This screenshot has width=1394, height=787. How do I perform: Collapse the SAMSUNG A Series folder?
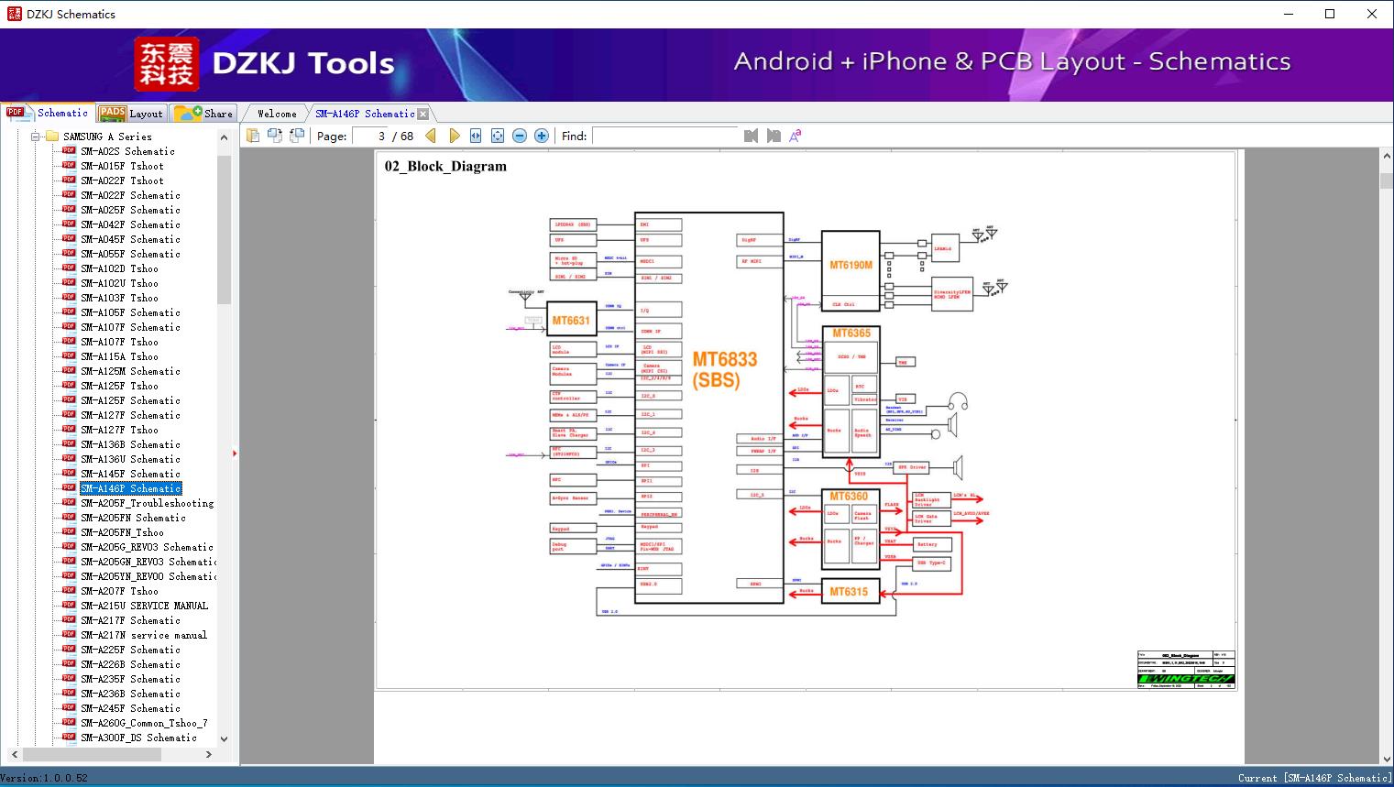click(x=36, y=137)
